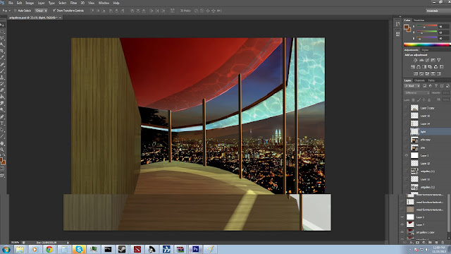The width and height of the screenshot is (451, 254).
Task: Enable the Auto-Select checkbox
Action: click(x=16, y=11)
